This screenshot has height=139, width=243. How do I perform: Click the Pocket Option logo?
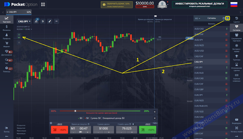[21, 4]
